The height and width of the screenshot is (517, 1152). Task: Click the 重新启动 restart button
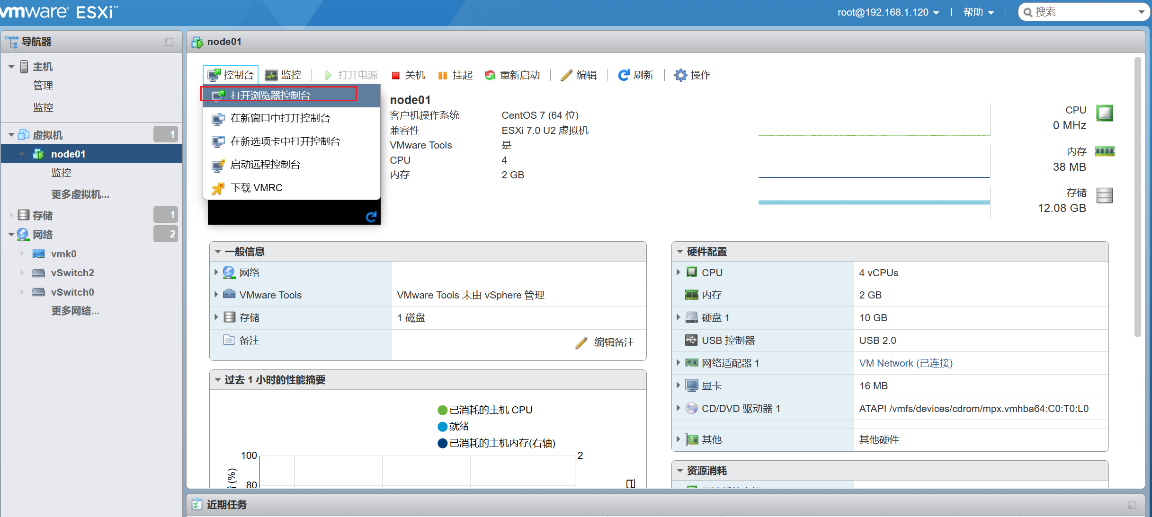coord(512,75)
